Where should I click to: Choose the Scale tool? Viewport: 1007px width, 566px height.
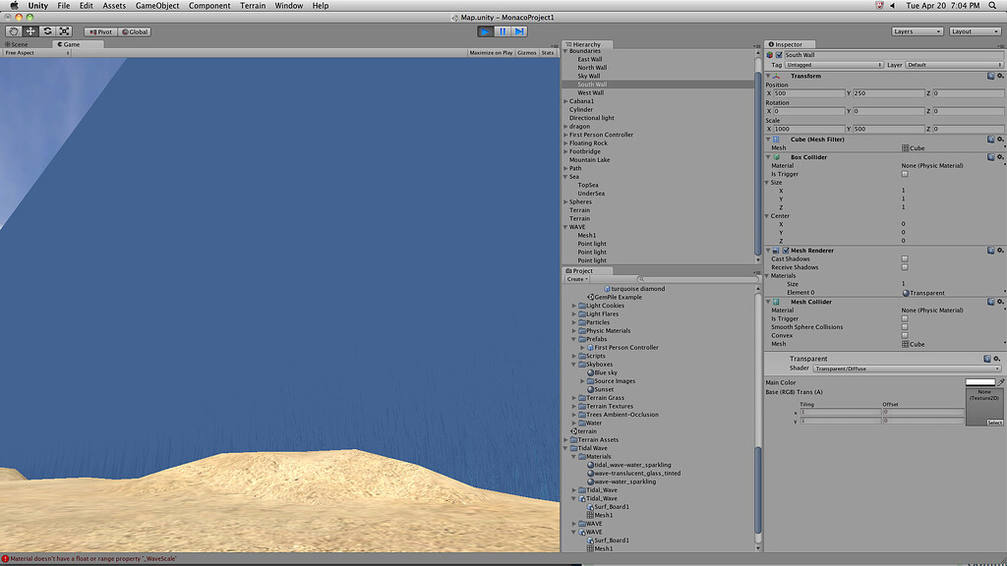coord(63,30)
